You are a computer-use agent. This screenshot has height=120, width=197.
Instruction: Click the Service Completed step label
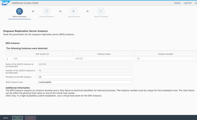(101, 17)
